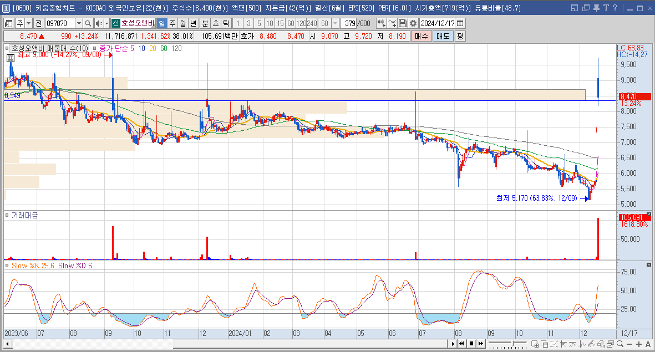Open the calendar date picker icon

[x=460, y=23]
